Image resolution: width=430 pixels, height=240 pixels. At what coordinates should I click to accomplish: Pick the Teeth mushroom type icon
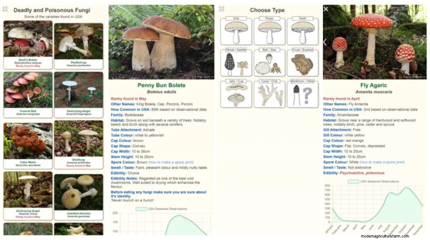pos(303,31)
